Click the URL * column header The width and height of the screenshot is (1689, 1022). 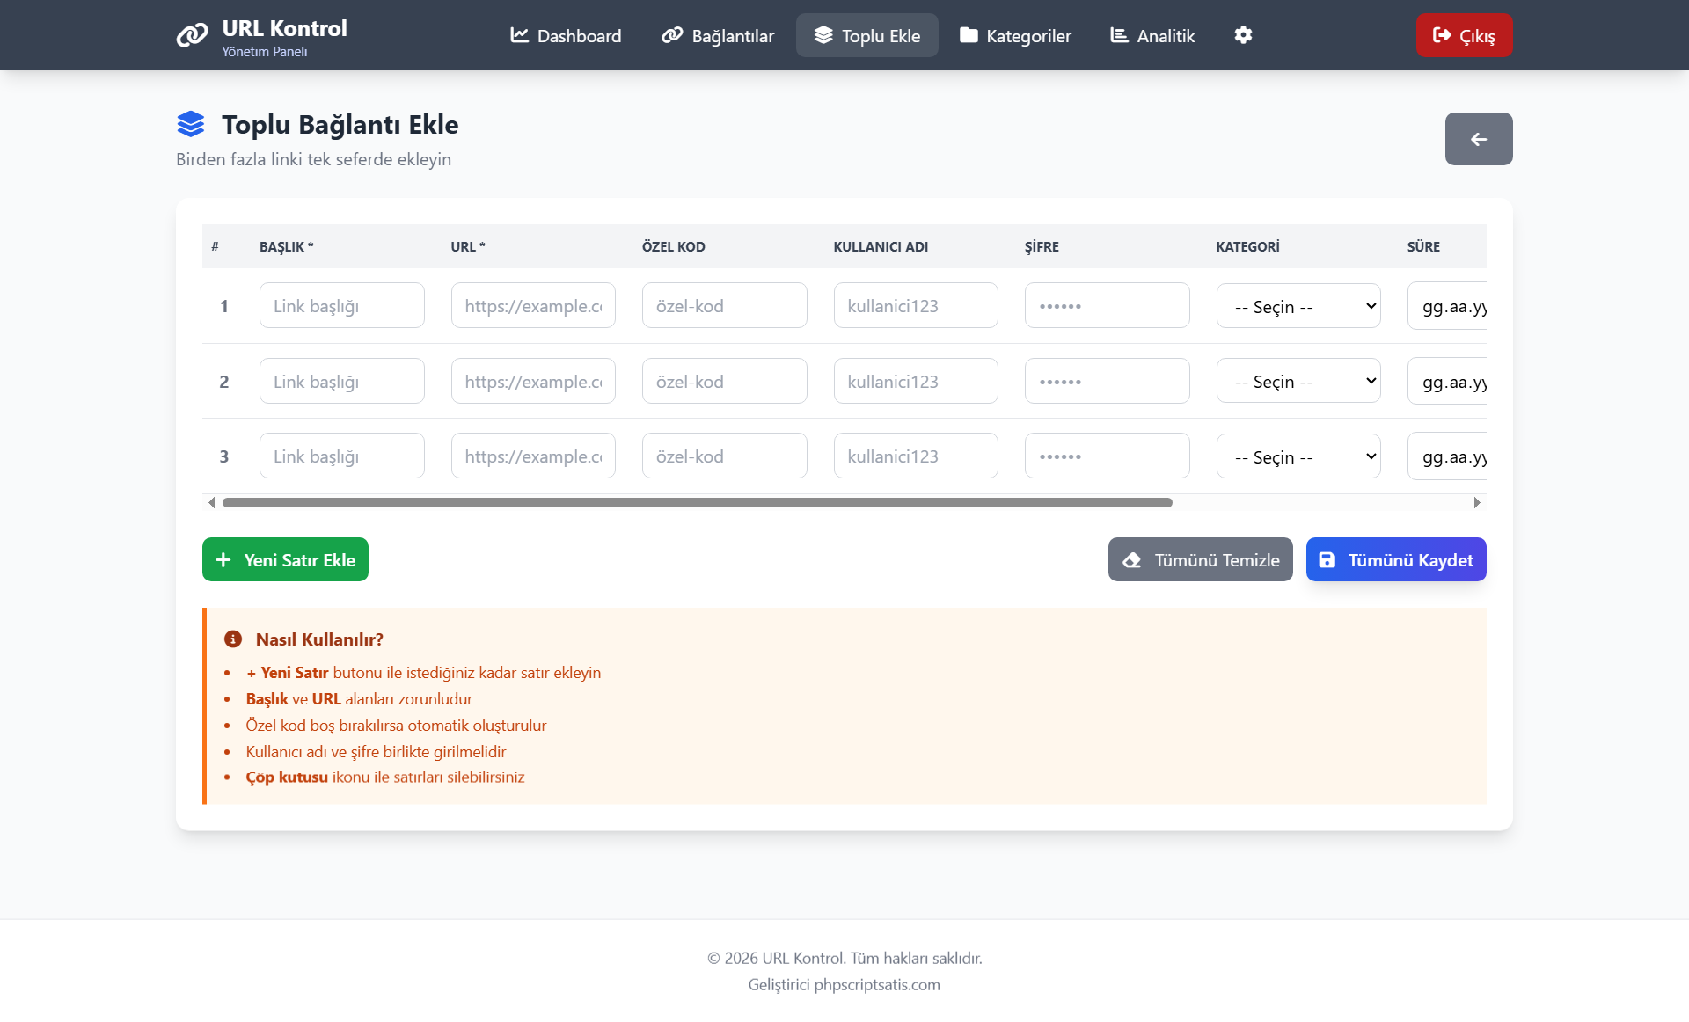point(468,247)
